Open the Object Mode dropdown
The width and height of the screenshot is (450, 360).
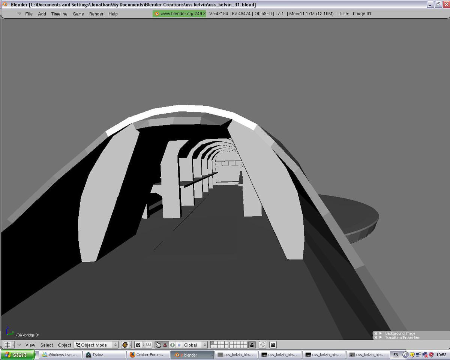pyautogui.click(x=96, y=345)
